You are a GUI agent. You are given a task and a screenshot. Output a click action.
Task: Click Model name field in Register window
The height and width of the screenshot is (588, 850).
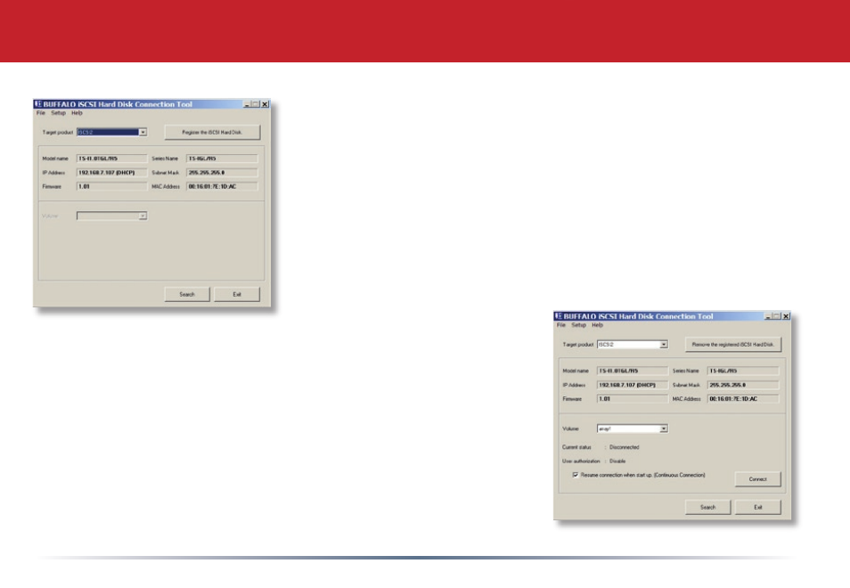[111, 159]
